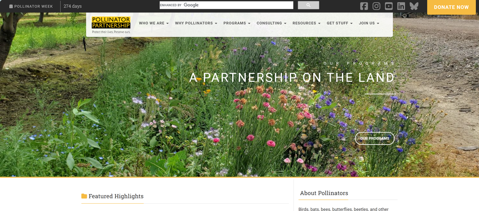The width and height of the screenshot is (479, 211).
Task: Open the YouTube social icon
Action: 389,6
